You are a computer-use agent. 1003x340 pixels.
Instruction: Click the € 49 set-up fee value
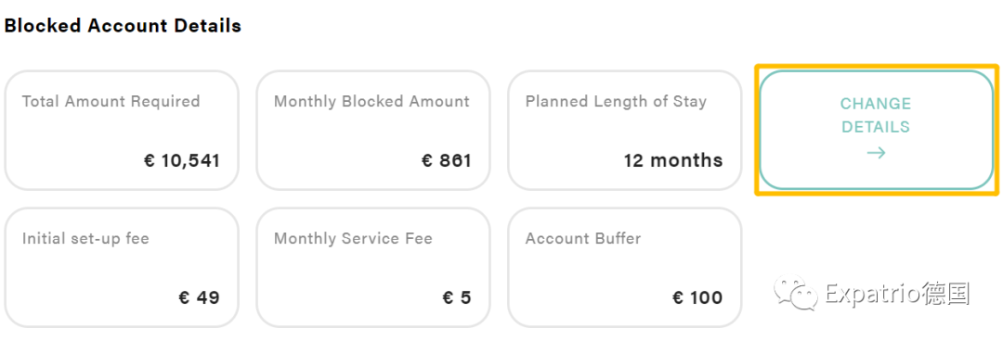199,297
